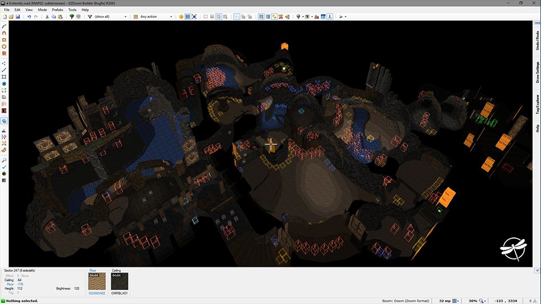The height and width of the screenshot is (304, 541).
Task: Toggle the thing filter funnel button
Action: (90, 17)
